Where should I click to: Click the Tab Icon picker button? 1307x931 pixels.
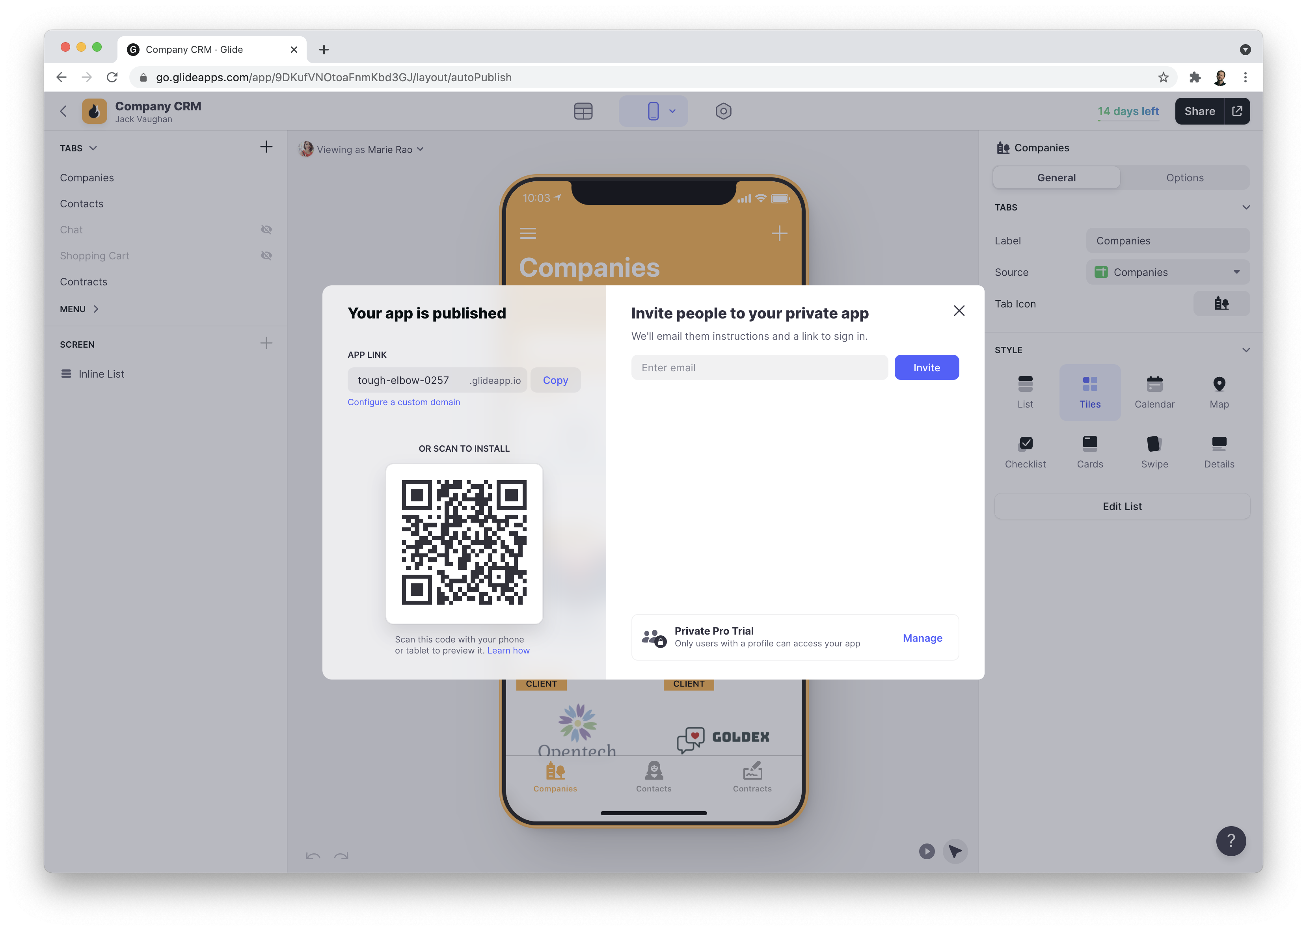1221,304
